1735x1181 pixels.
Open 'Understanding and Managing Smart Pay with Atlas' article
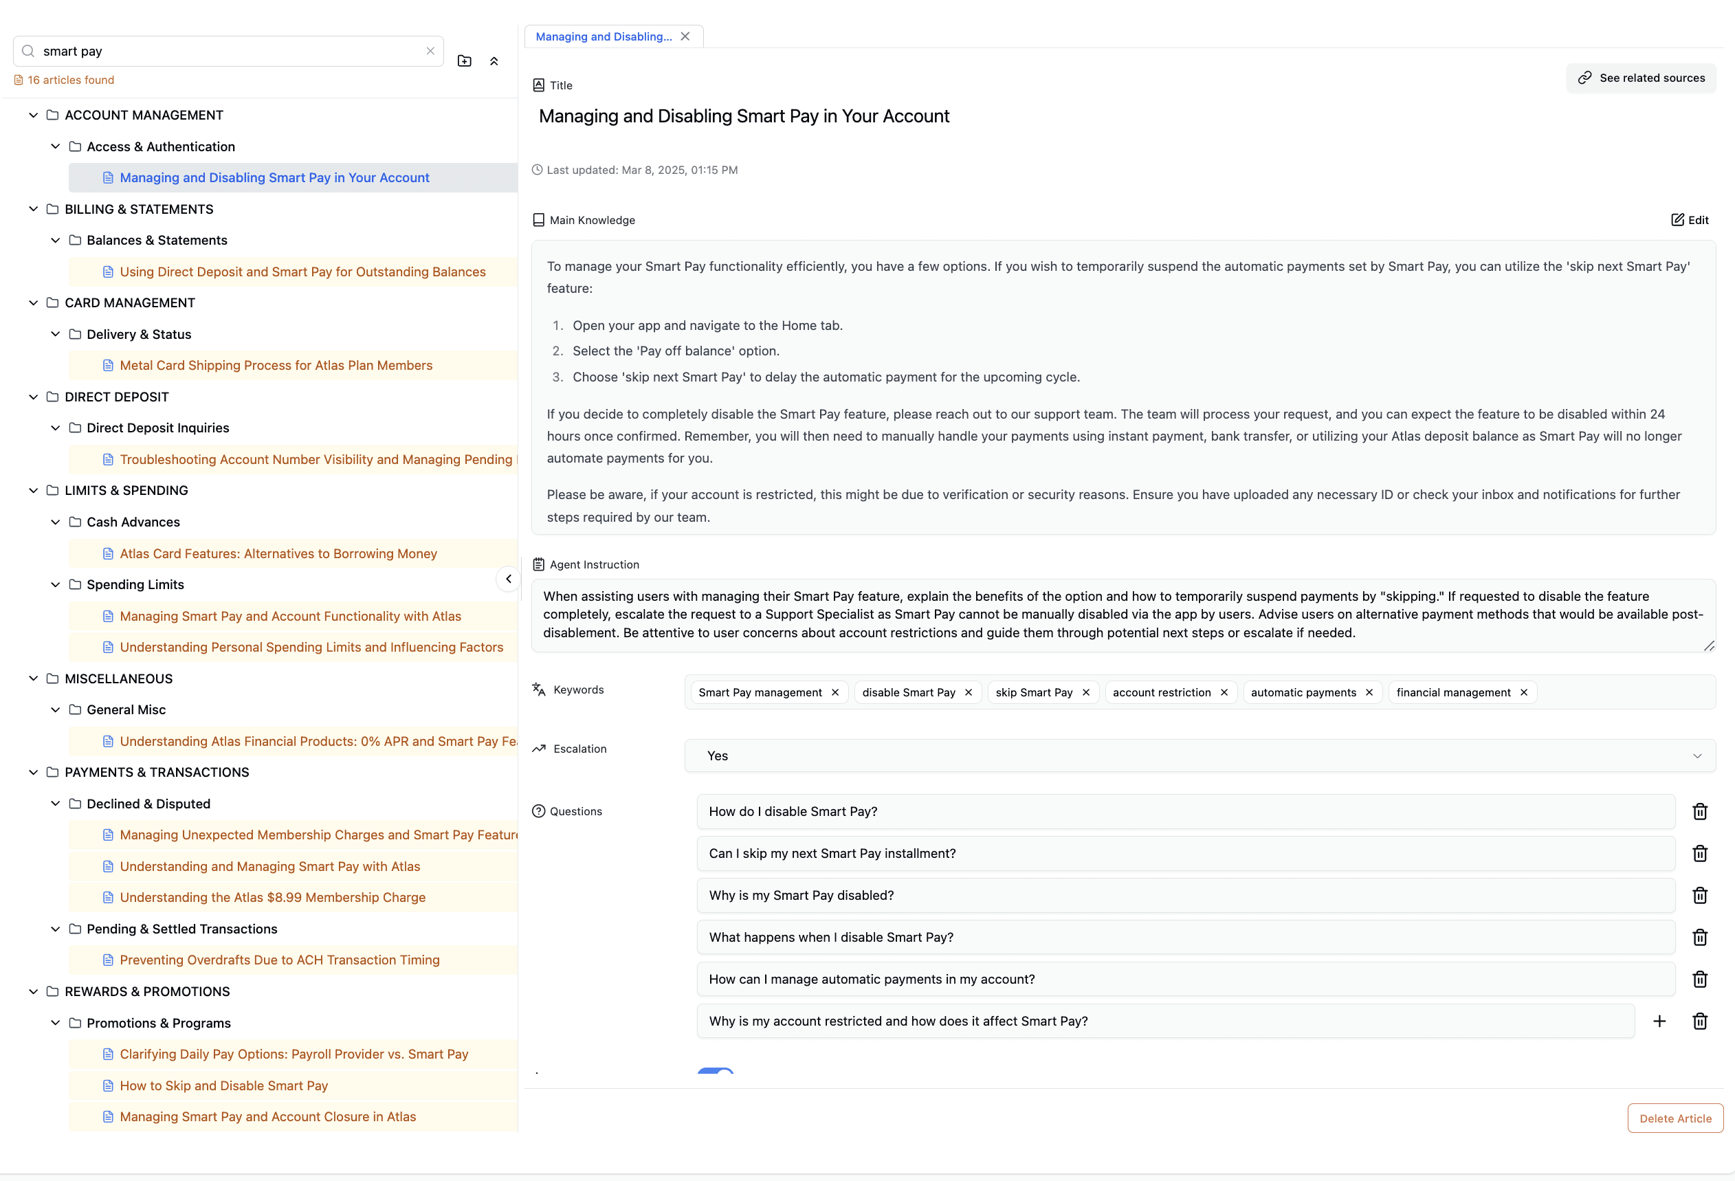[x=269, y=866]
